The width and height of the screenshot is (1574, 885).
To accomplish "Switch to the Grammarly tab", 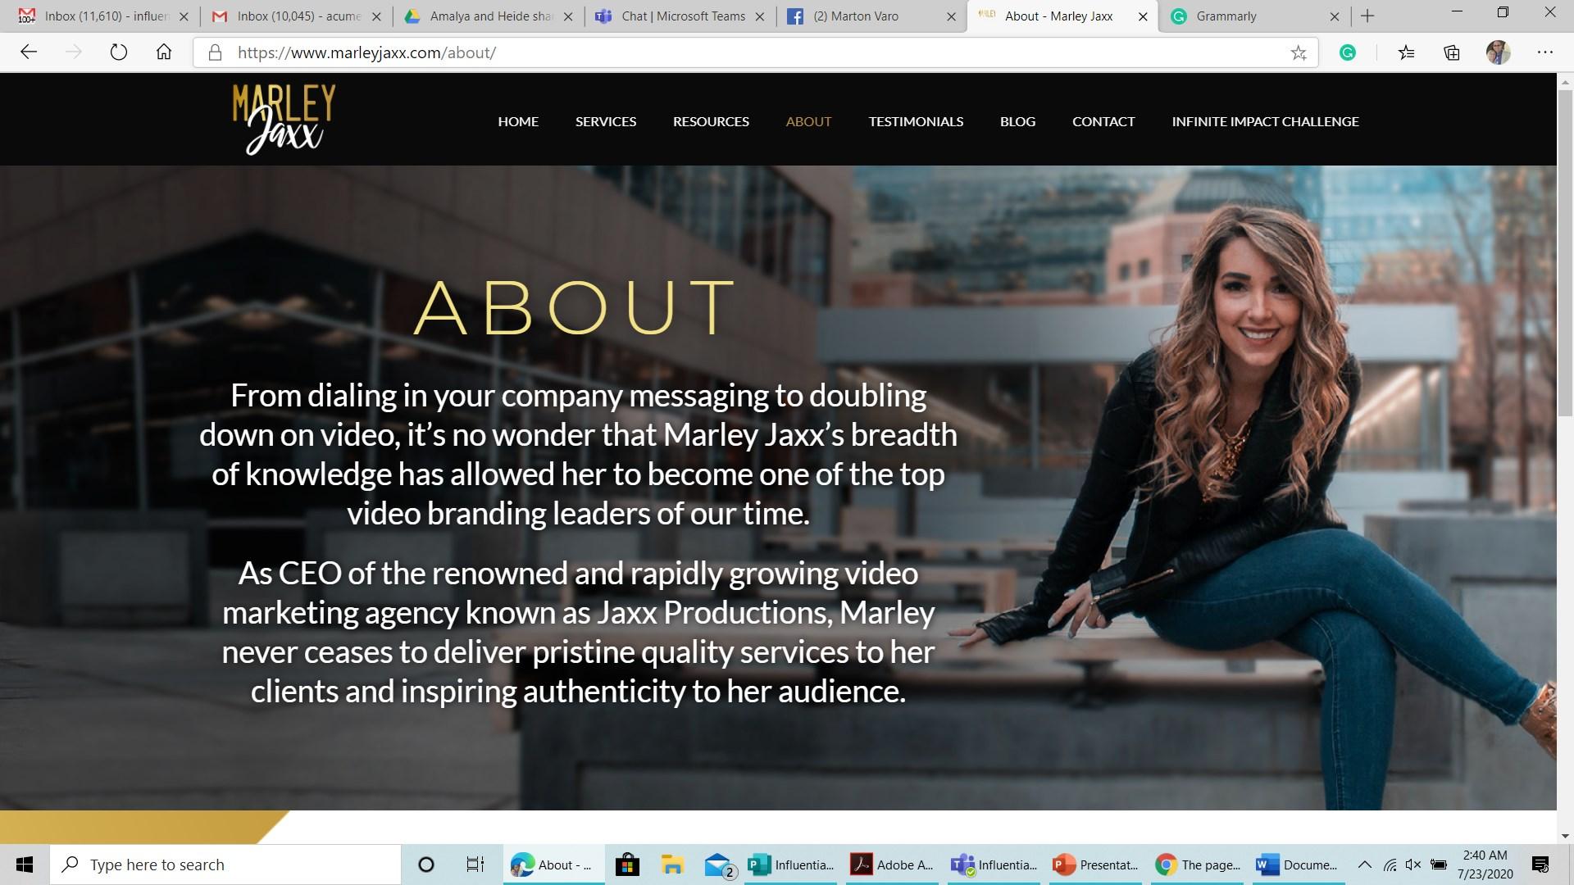I will pyautogui.click(x=1254, y=16).
